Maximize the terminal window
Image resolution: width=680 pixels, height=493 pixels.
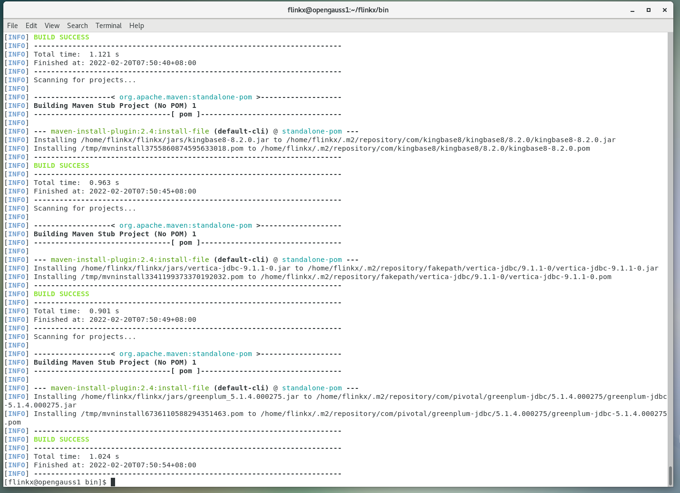(x=649, y=10)
